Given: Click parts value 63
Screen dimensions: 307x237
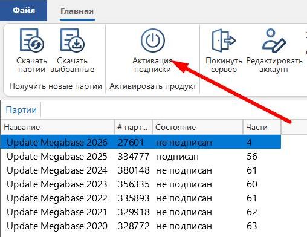Looking at the screenshot, I should (x=252, y=226).
